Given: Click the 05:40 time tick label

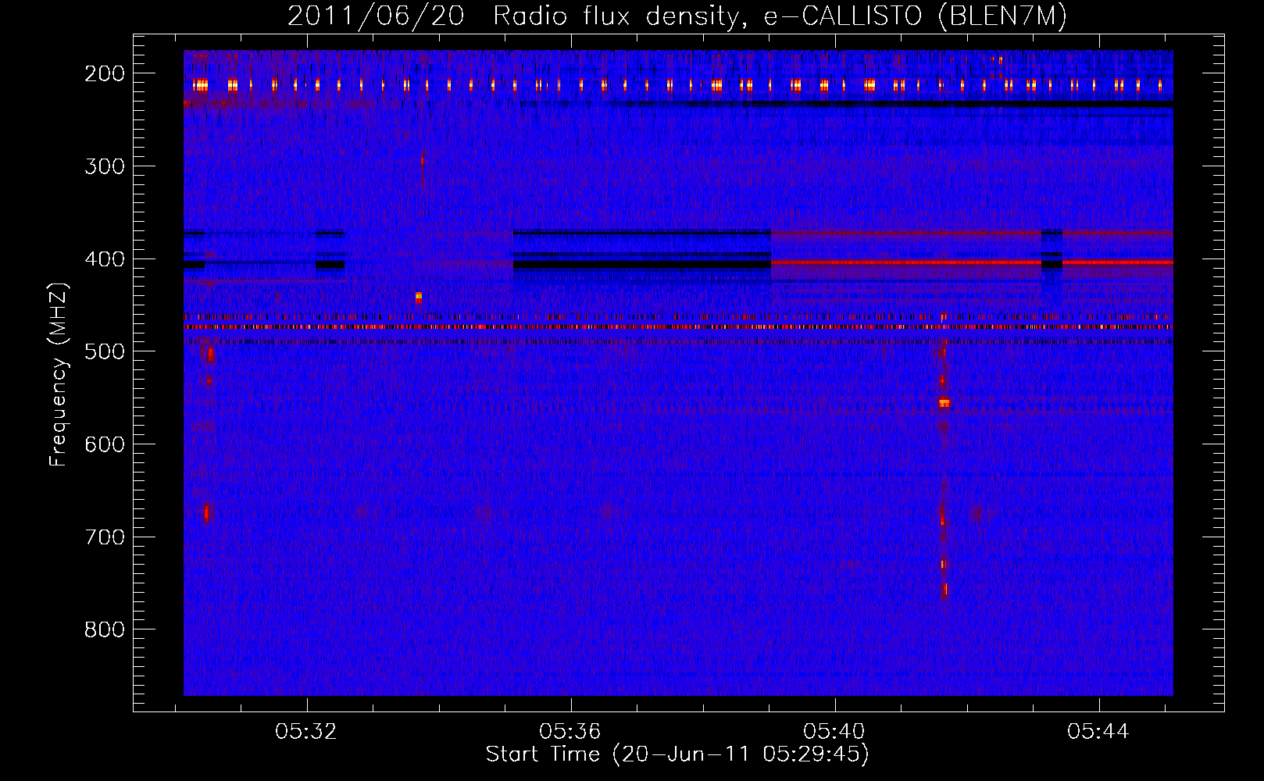Looking at the screenshot, I should (834, 732).
